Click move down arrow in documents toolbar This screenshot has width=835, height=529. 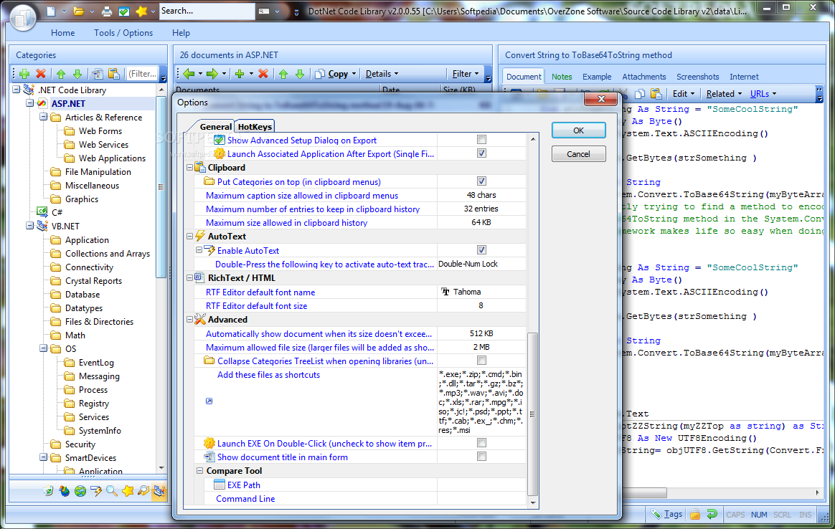click(x=300, y=73)
